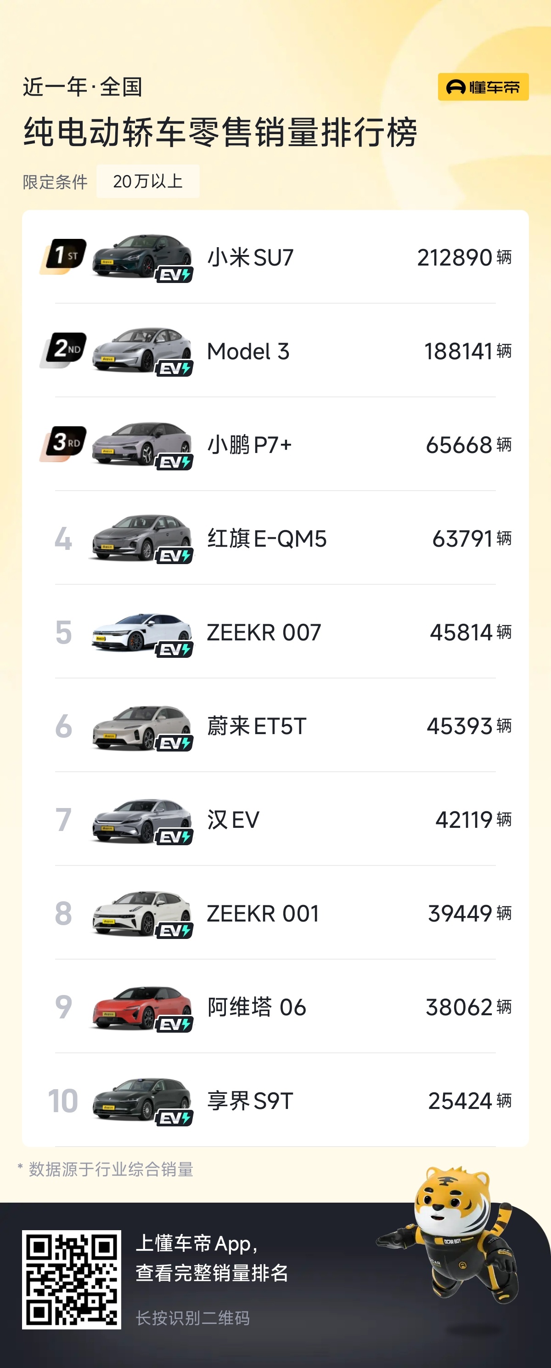Open the Model 3 car thumbnail
Screen dimensions: 551x1368
point(142,350)
